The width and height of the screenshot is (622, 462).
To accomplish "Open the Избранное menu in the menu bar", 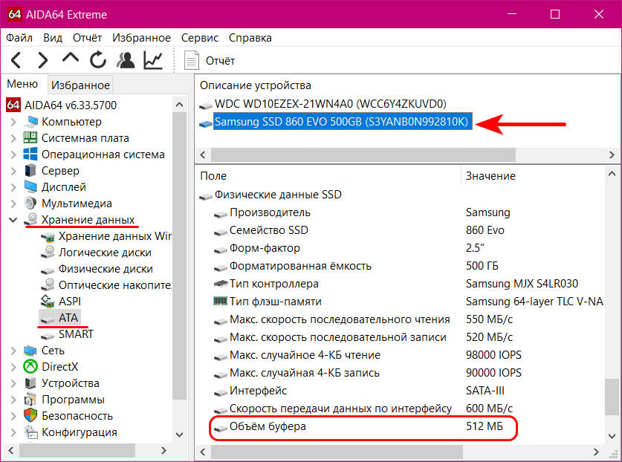I will pyautogui.click(x=142, y=38).
